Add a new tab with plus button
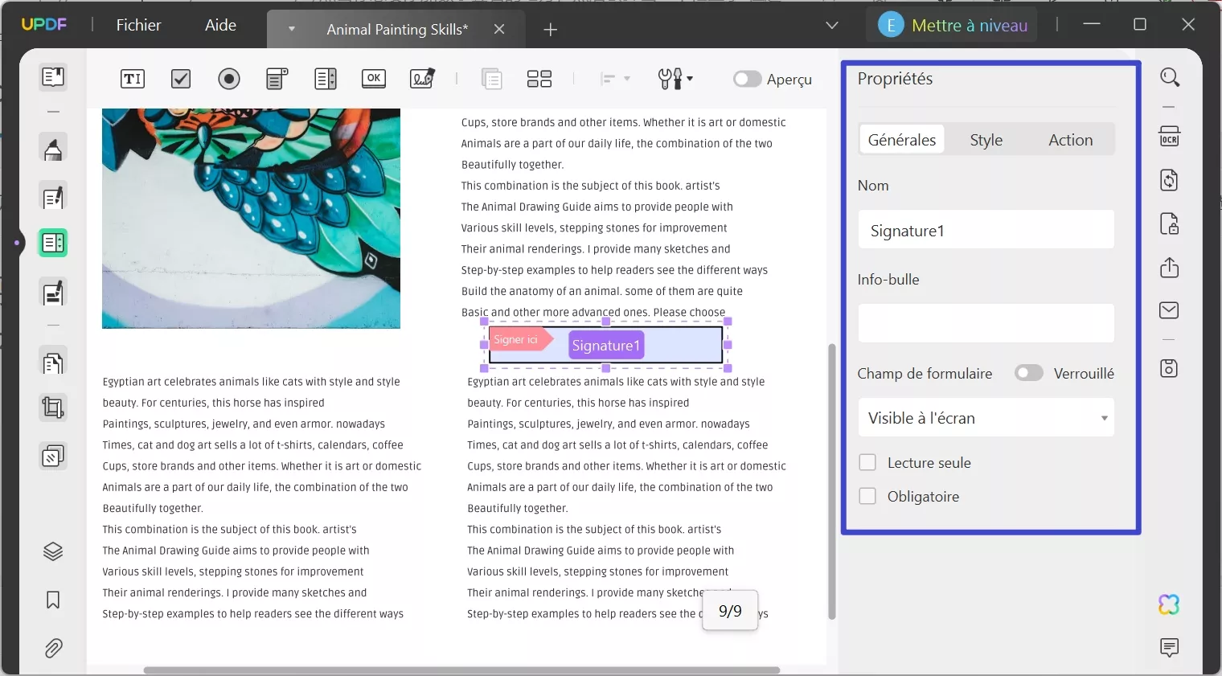 (551, 30)
